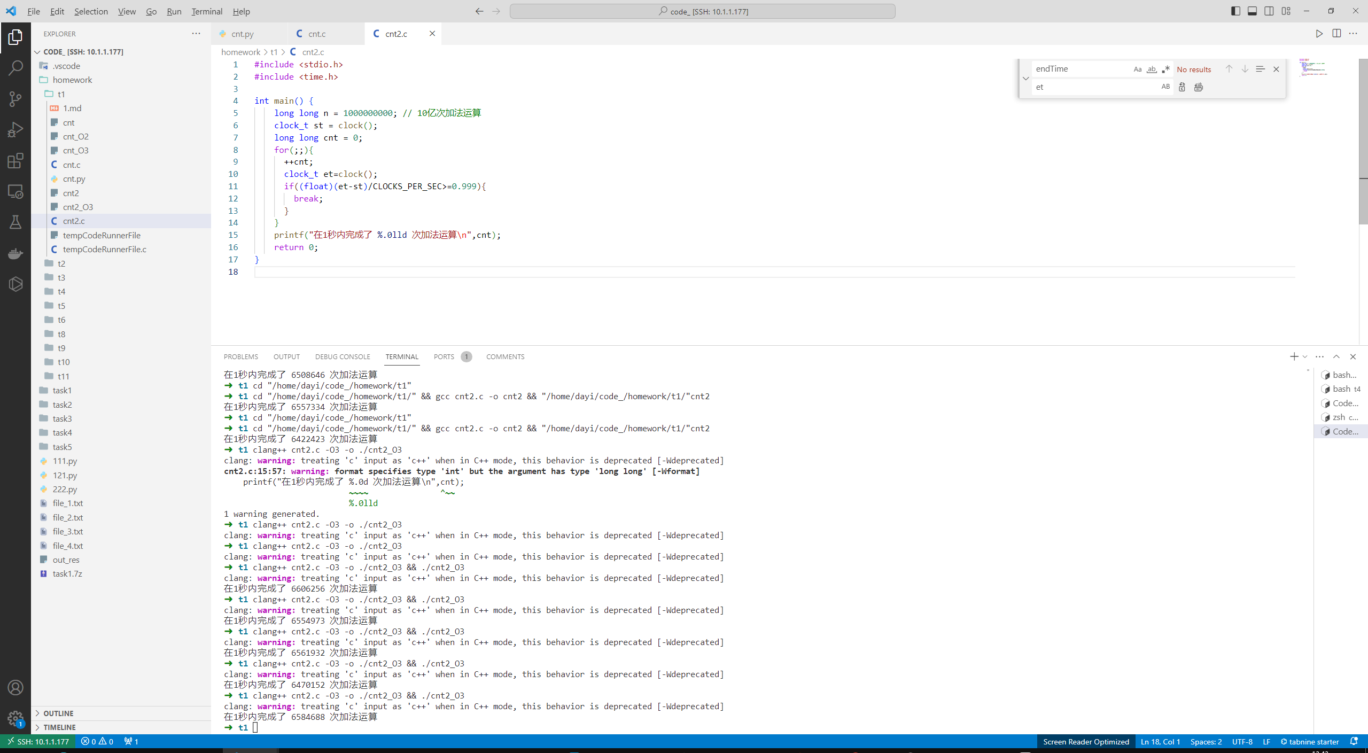Click the Run Code play button
This screenshot has width=1368, height=753.
coord(1319,34)
